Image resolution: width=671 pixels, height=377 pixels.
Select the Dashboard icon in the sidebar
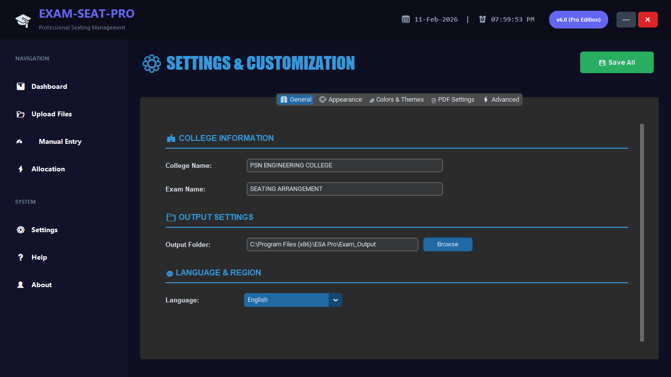(21, 86)
